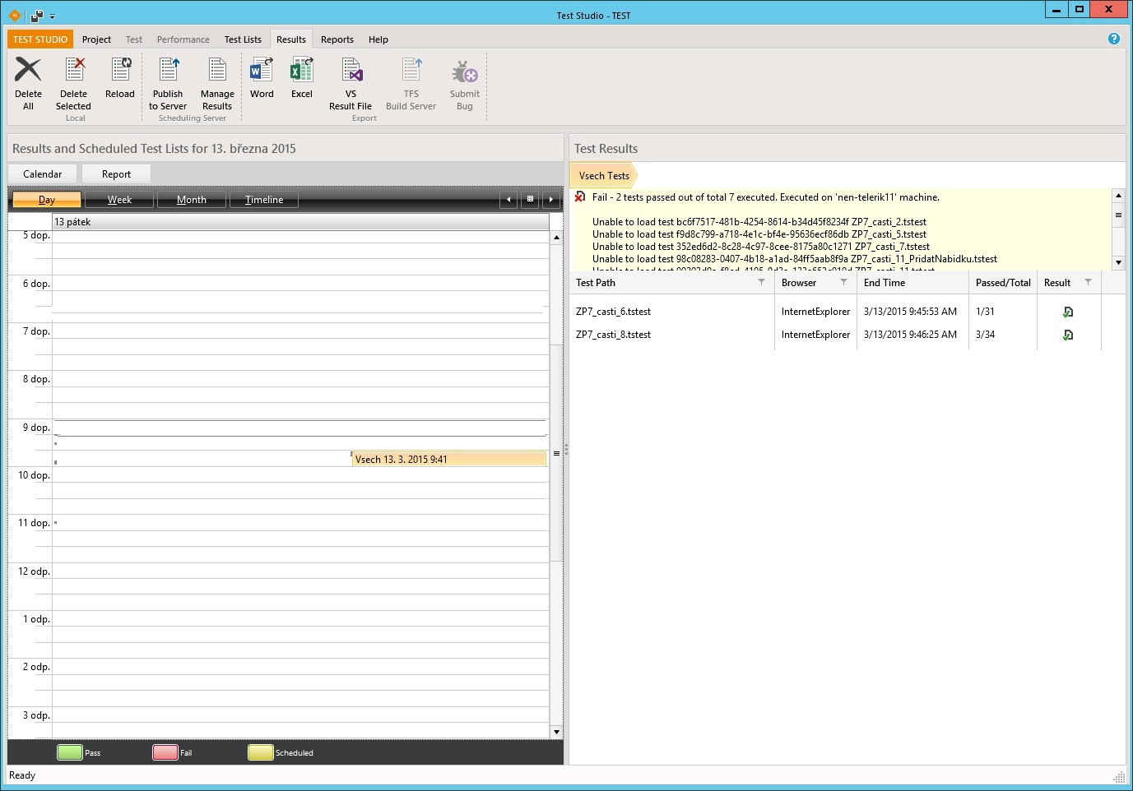The width and height of the screenshot is (1133, 791).
Task: Export results to Word
Action: tap(262, 72)
